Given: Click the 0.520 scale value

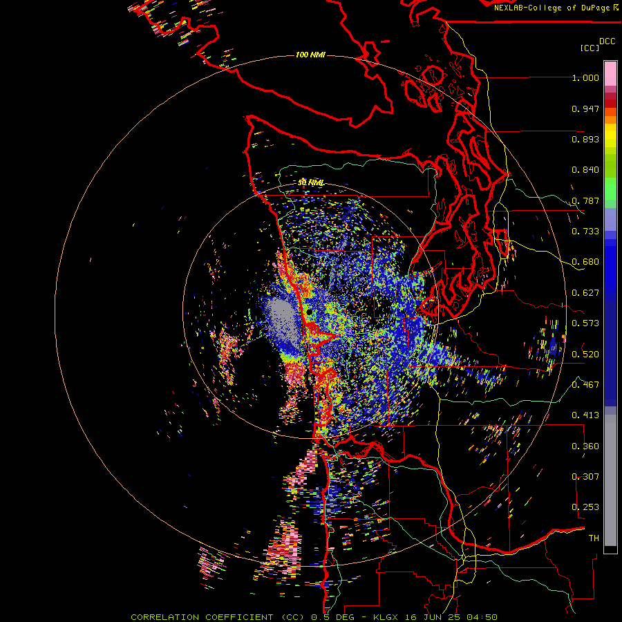Looking at the screenshot, I should tap(585, 355).
